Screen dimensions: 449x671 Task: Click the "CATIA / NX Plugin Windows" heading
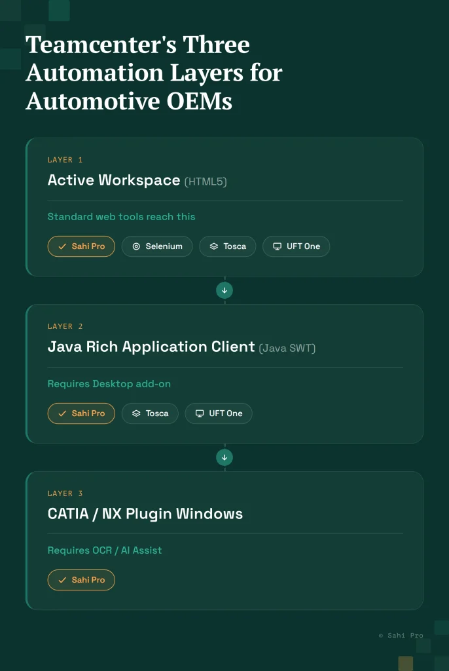coord(145,514)
